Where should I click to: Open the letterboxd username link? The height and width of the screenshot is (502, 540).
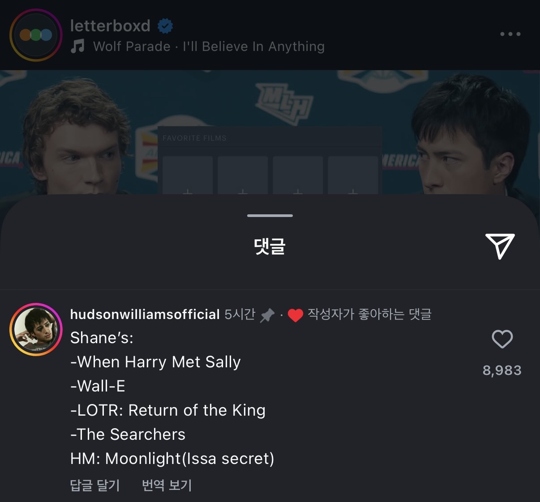pyautogui.click(x=110, y=26)
